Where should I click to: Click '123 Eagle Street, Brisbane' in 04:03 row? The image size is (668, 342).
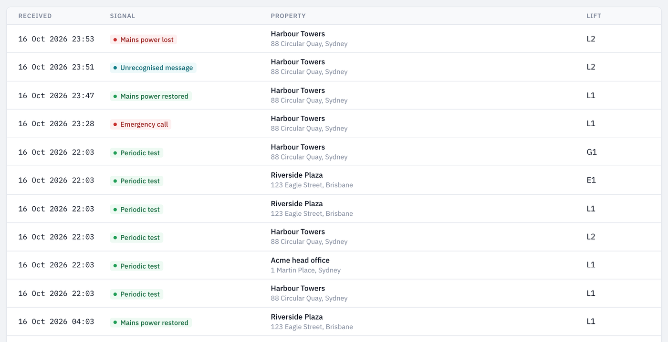312,327
